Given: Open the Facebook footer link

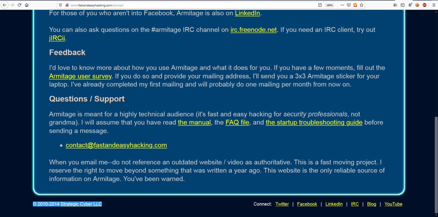Looking at the screenshot, I should (x=307, y=204).
